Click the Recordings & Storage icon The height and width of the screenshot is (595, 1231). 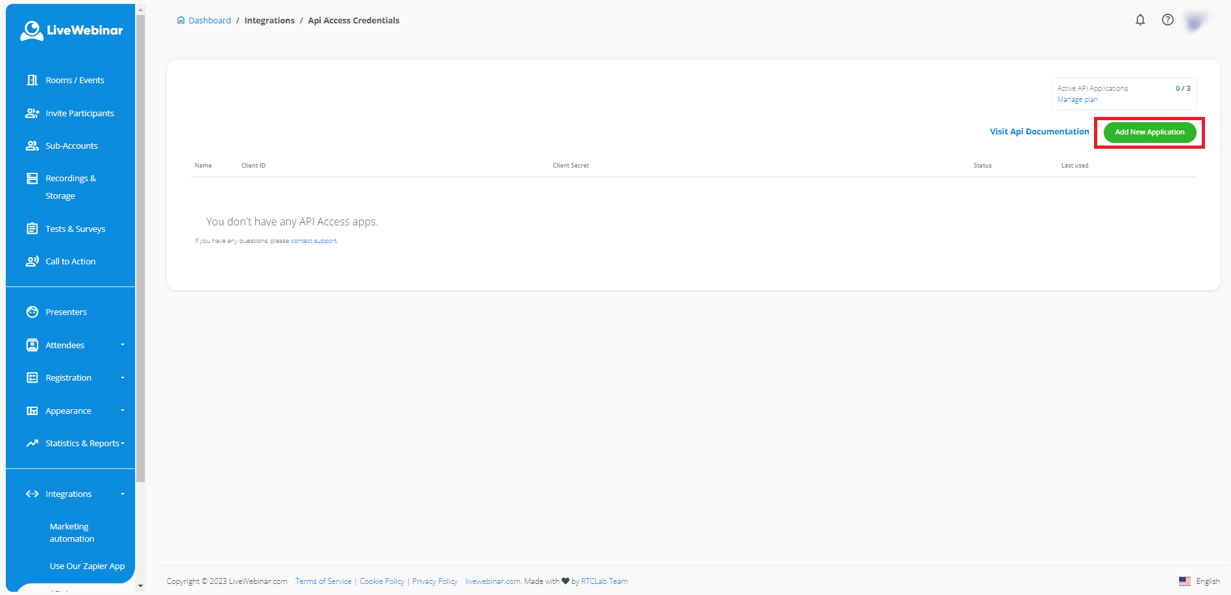pos(32,179)
